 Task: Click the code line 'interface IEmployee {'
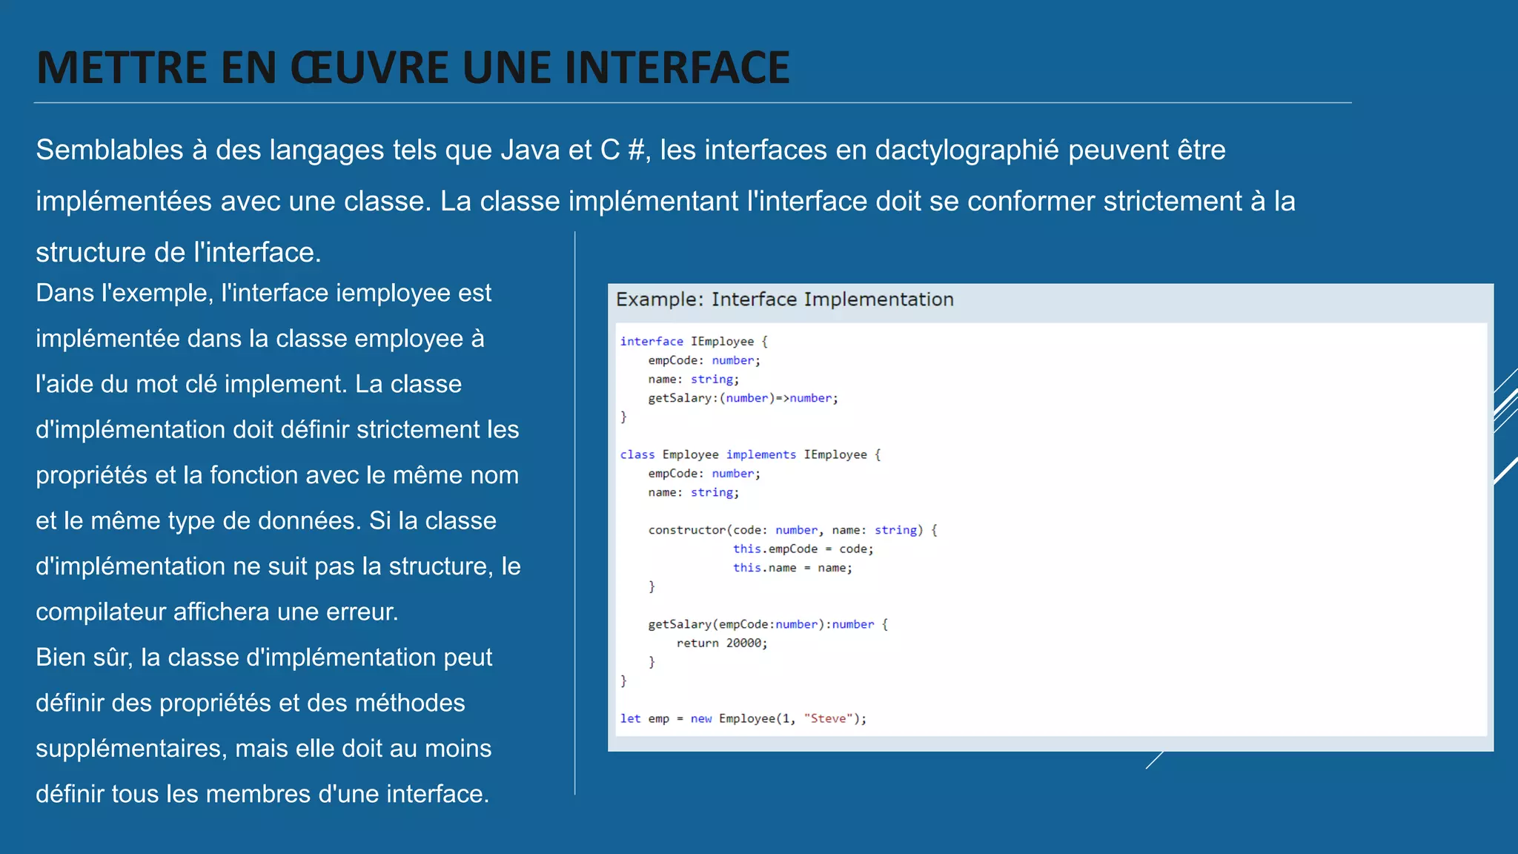point(694,341)
